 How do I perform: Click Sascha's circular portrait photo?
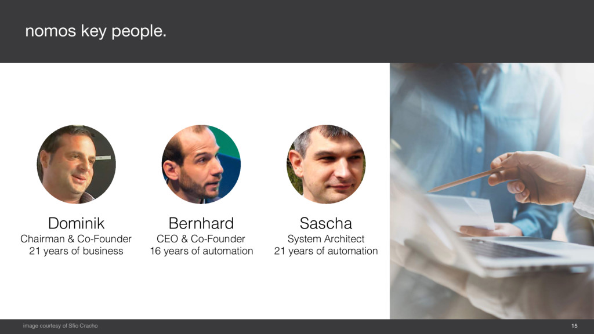326,164
